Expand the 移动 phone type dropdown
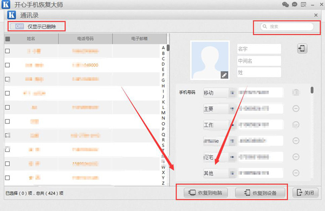 [232, 93]
